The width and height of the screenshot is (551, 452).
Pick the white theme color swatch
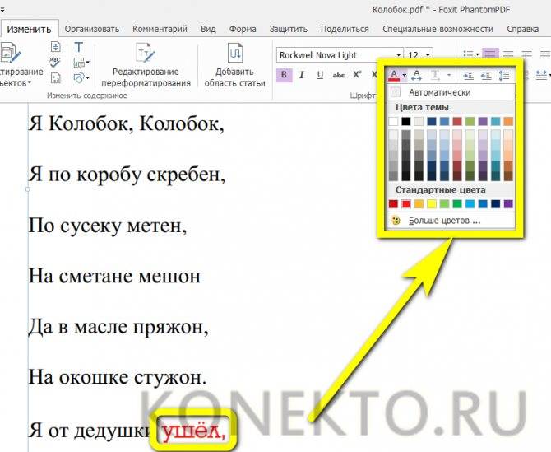[394, 121]
